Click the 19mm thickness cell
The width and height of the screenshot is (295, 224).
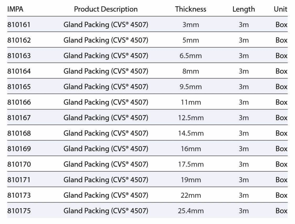[190, 180]
